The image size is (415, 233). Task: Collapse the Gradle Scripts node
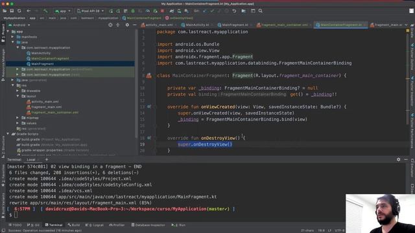pos(8,134)
